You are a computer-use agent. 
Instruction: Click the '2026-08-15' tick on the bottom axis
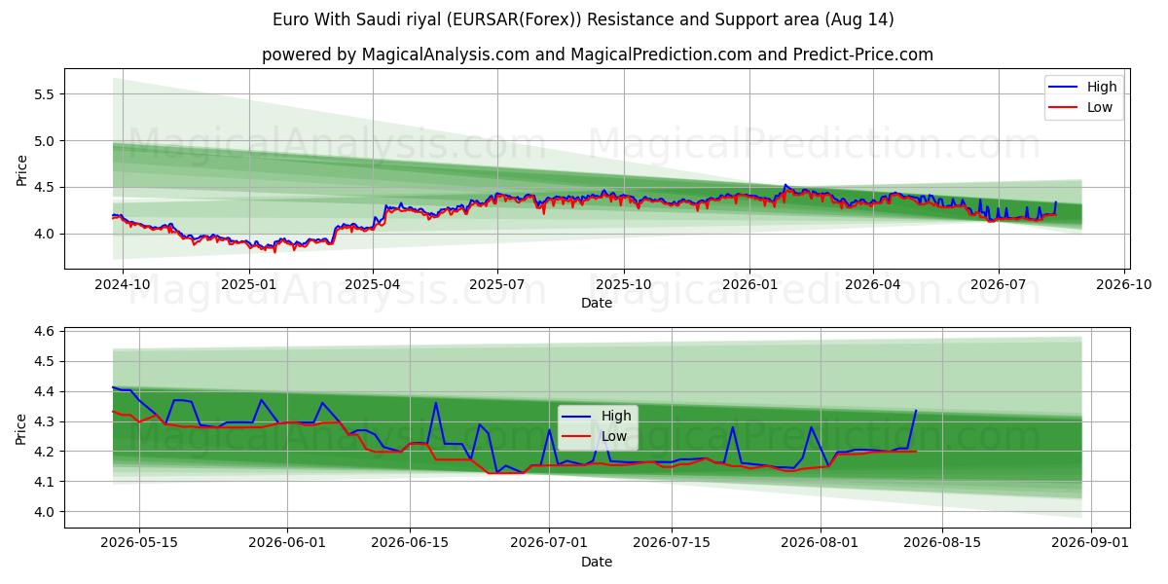pyautogui.click(x=942, y=543)
